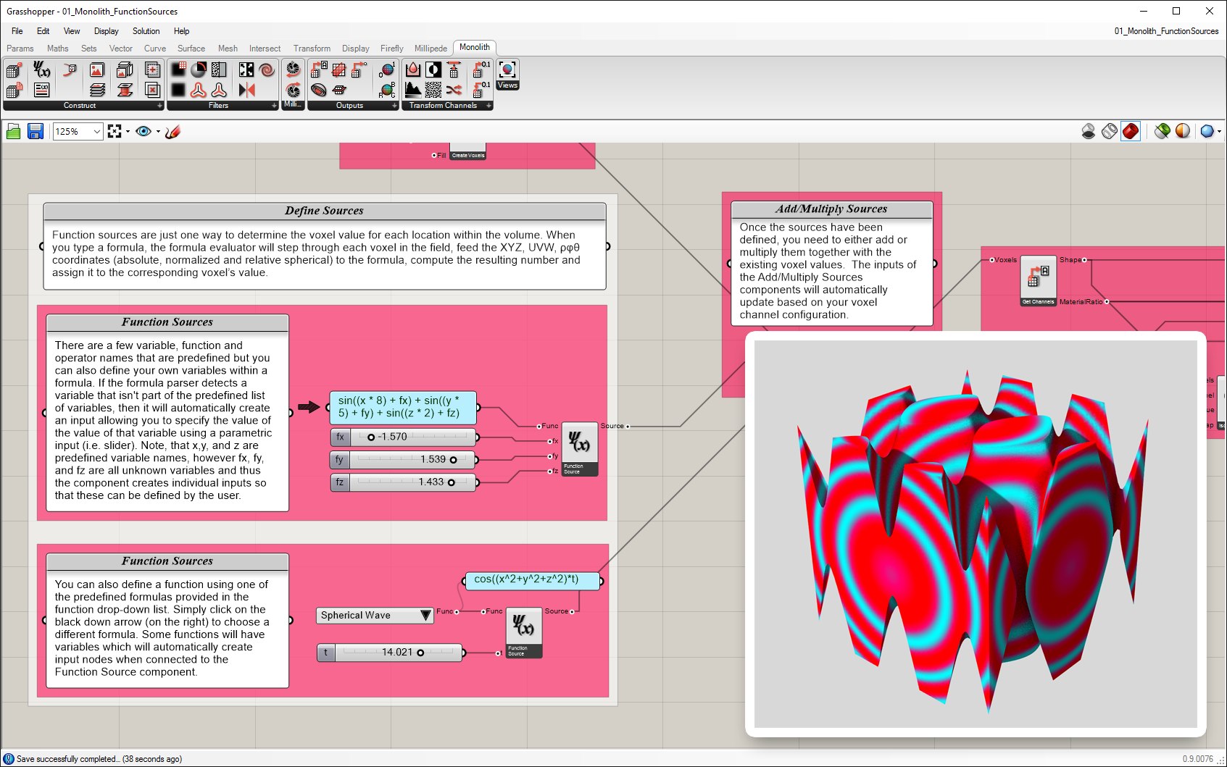Click the blue mesh quality sphere button
The width and height of the screenshot is (1227, 767).
click(1207, 131)
